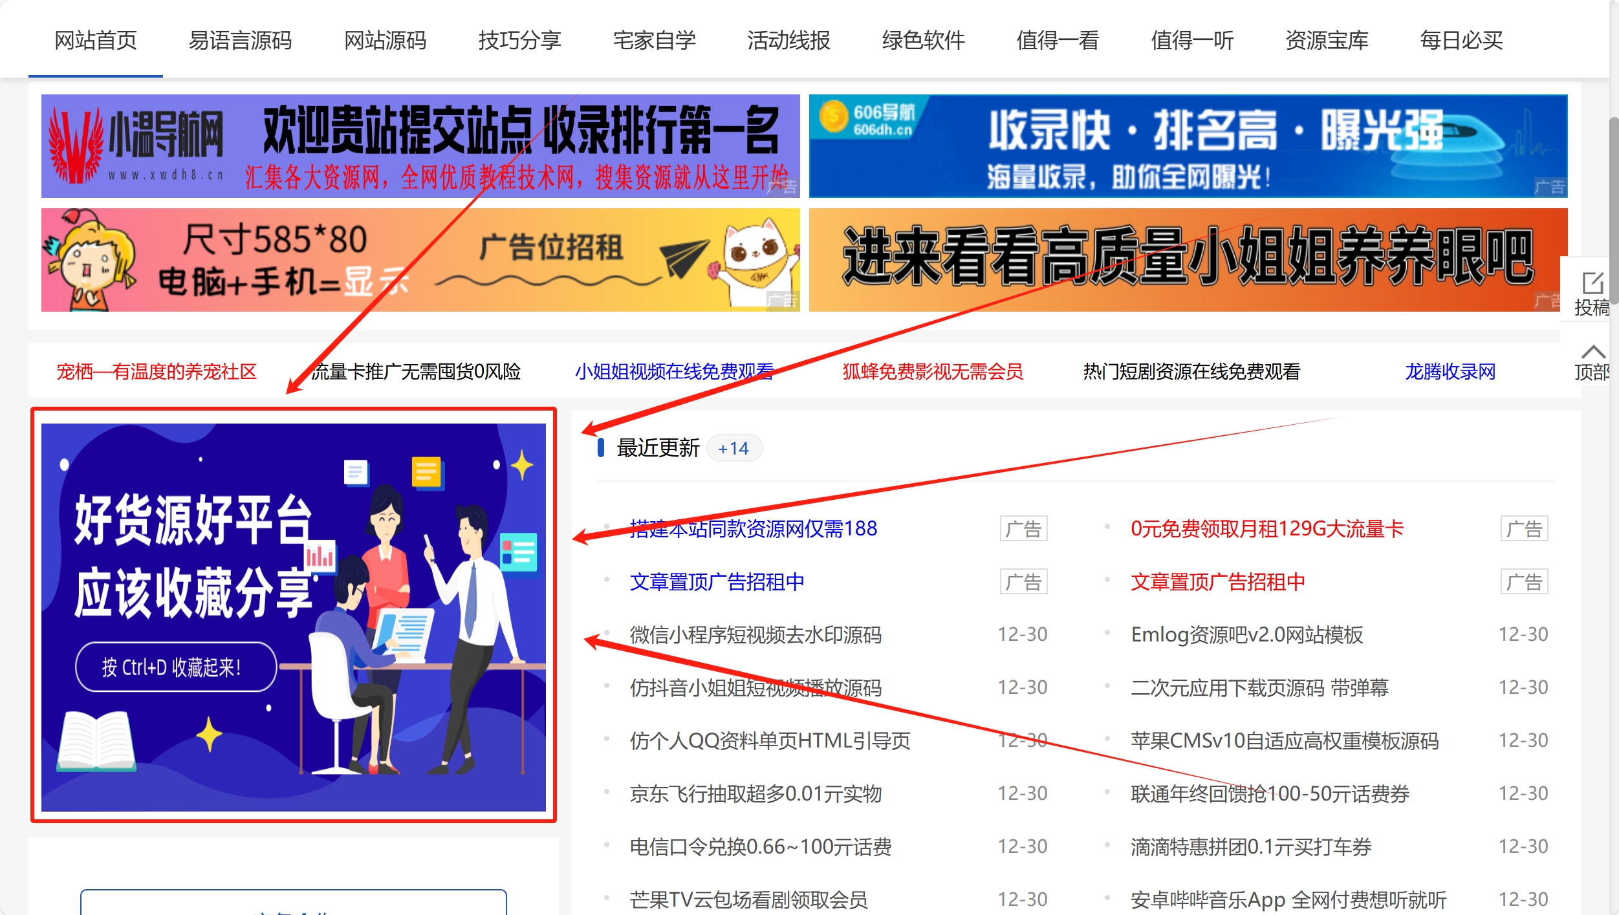Open 每日必买 in the nav bar
The image size is (1619, 915).
pos(1461,40)
